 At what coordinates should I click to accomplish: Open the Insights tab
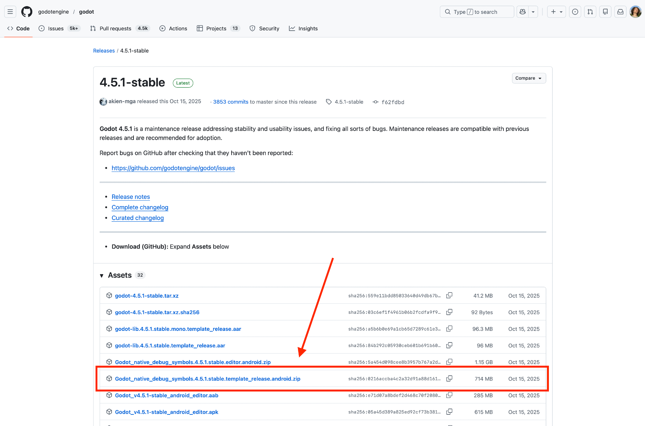click(x=308, y=28)
